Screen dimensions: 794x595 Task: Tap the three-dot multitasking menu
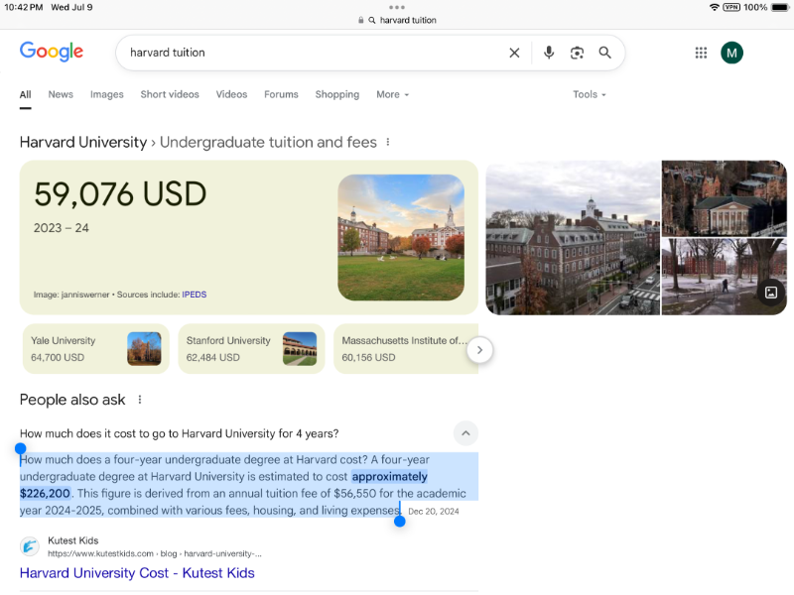click(x=397, y=7)
